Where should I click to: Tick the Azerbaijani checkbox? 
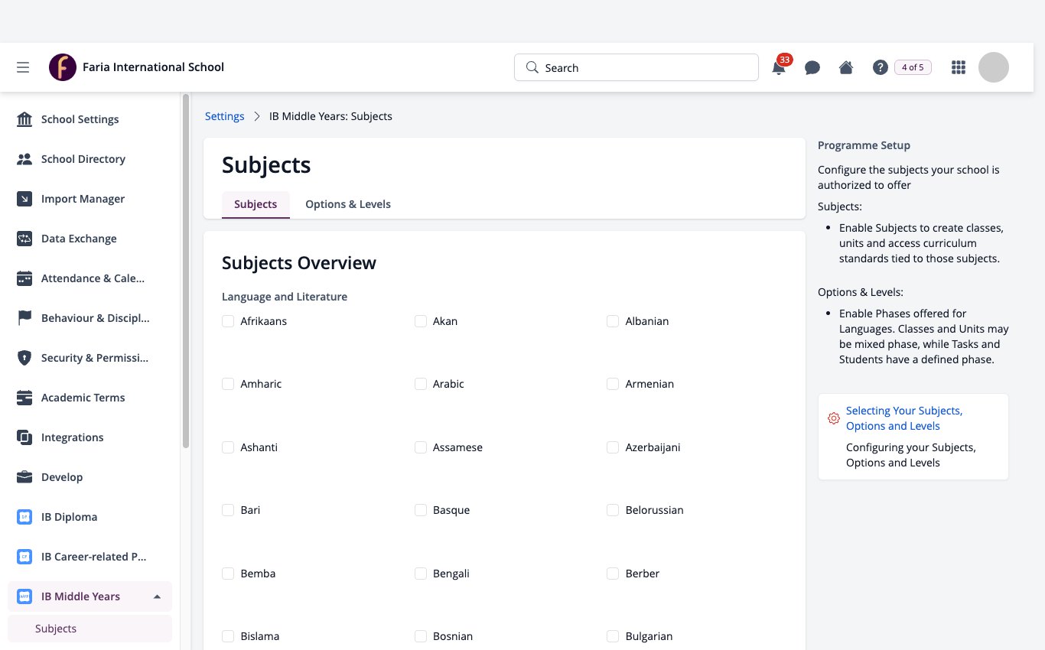(613, 447)
